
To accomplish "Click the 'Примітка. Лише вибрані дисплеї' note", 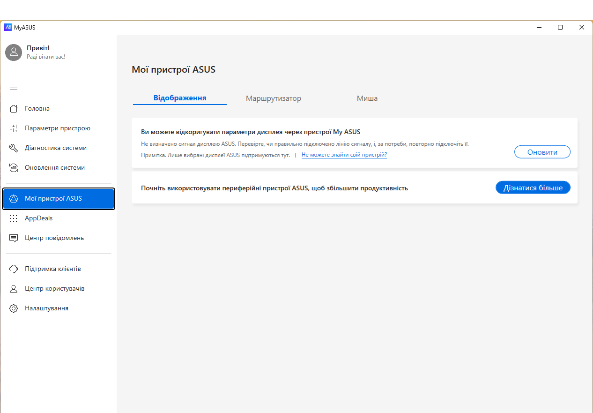I will pos(215,155).
